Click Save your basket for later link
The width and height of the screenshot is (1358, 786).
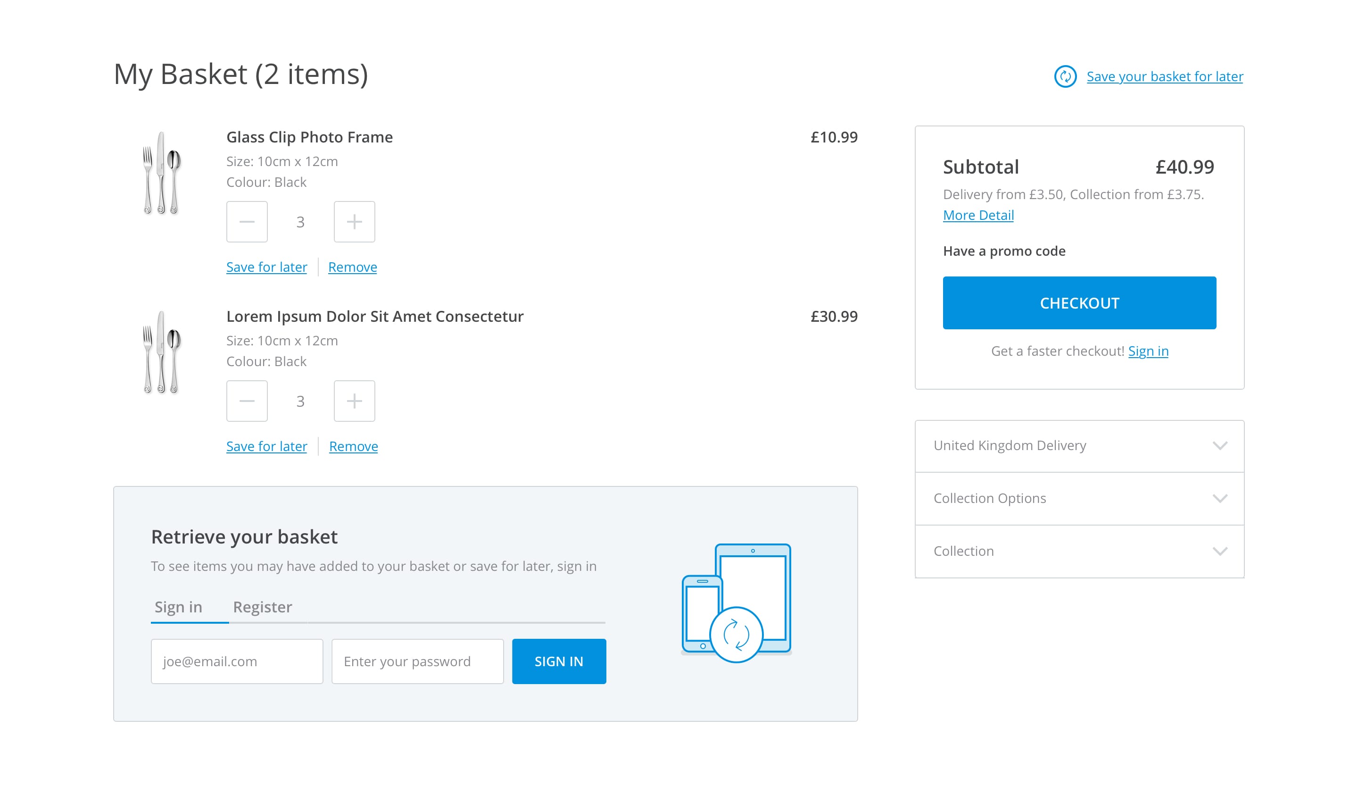[x=1165, y=76]
